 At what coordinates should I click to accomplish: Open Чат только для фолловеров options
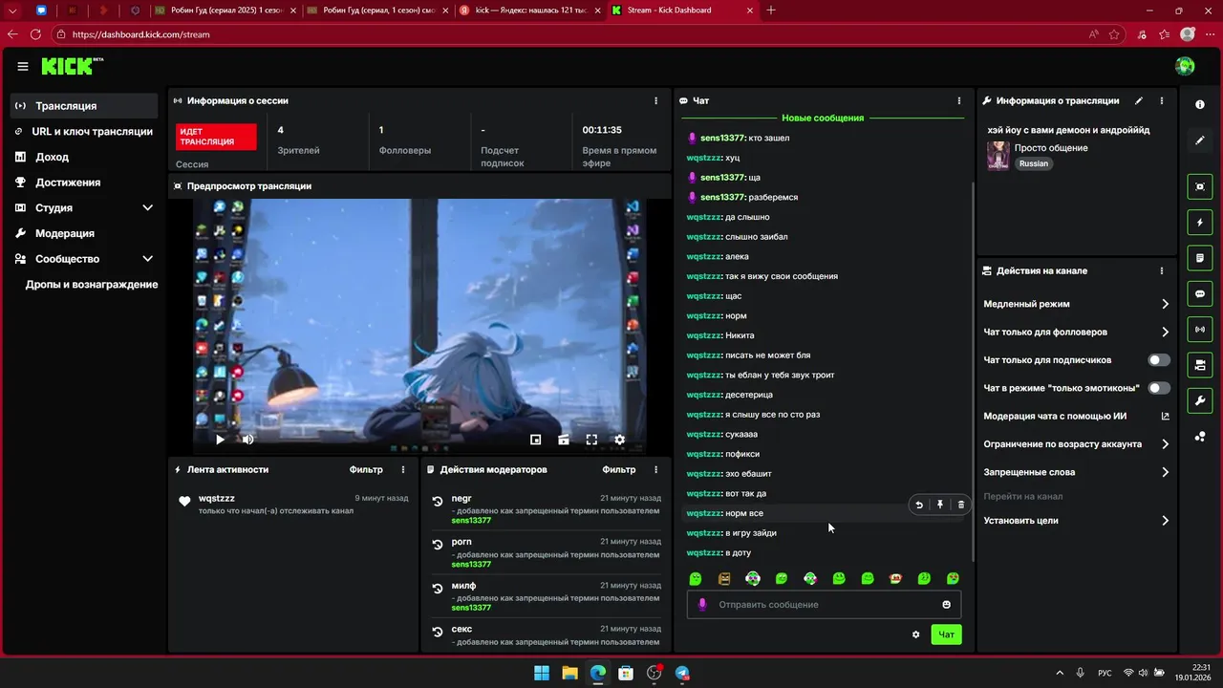(1077, 333)
